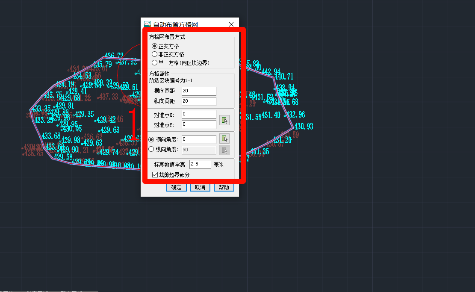Click the 对准点Y input field
The image size is (475, 292).
pos(199,124)
